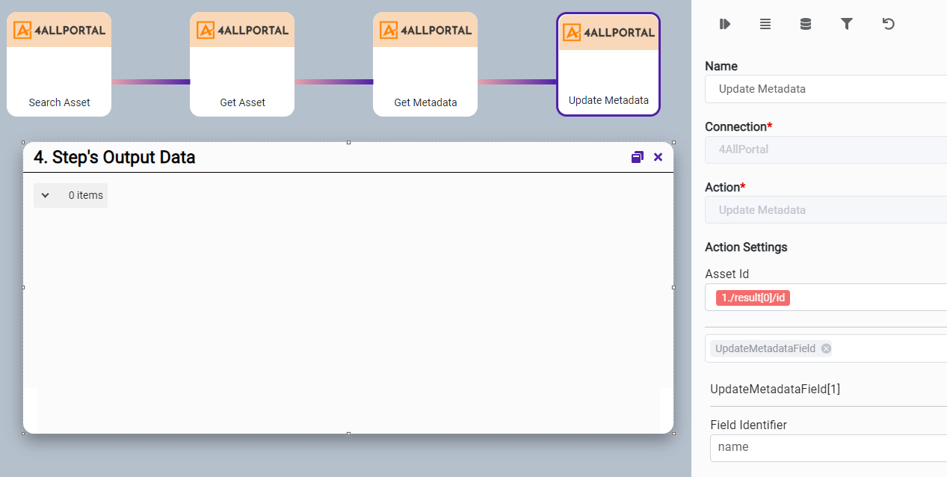Click the 1./result[0]/id red tag
The width and height of the screenshot is (947, 477).
(753, 298)
